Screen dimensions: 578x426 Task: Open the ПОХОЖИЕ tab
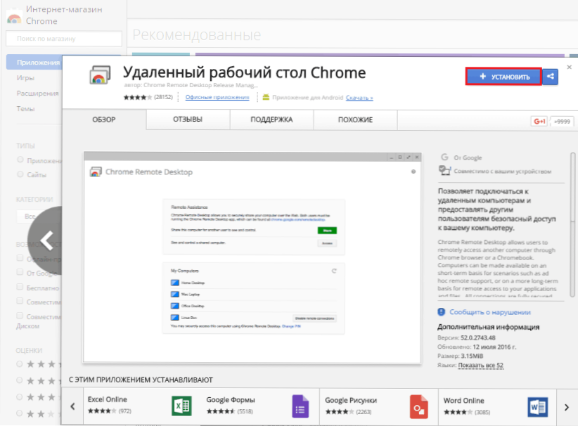(x=355, y=120)
